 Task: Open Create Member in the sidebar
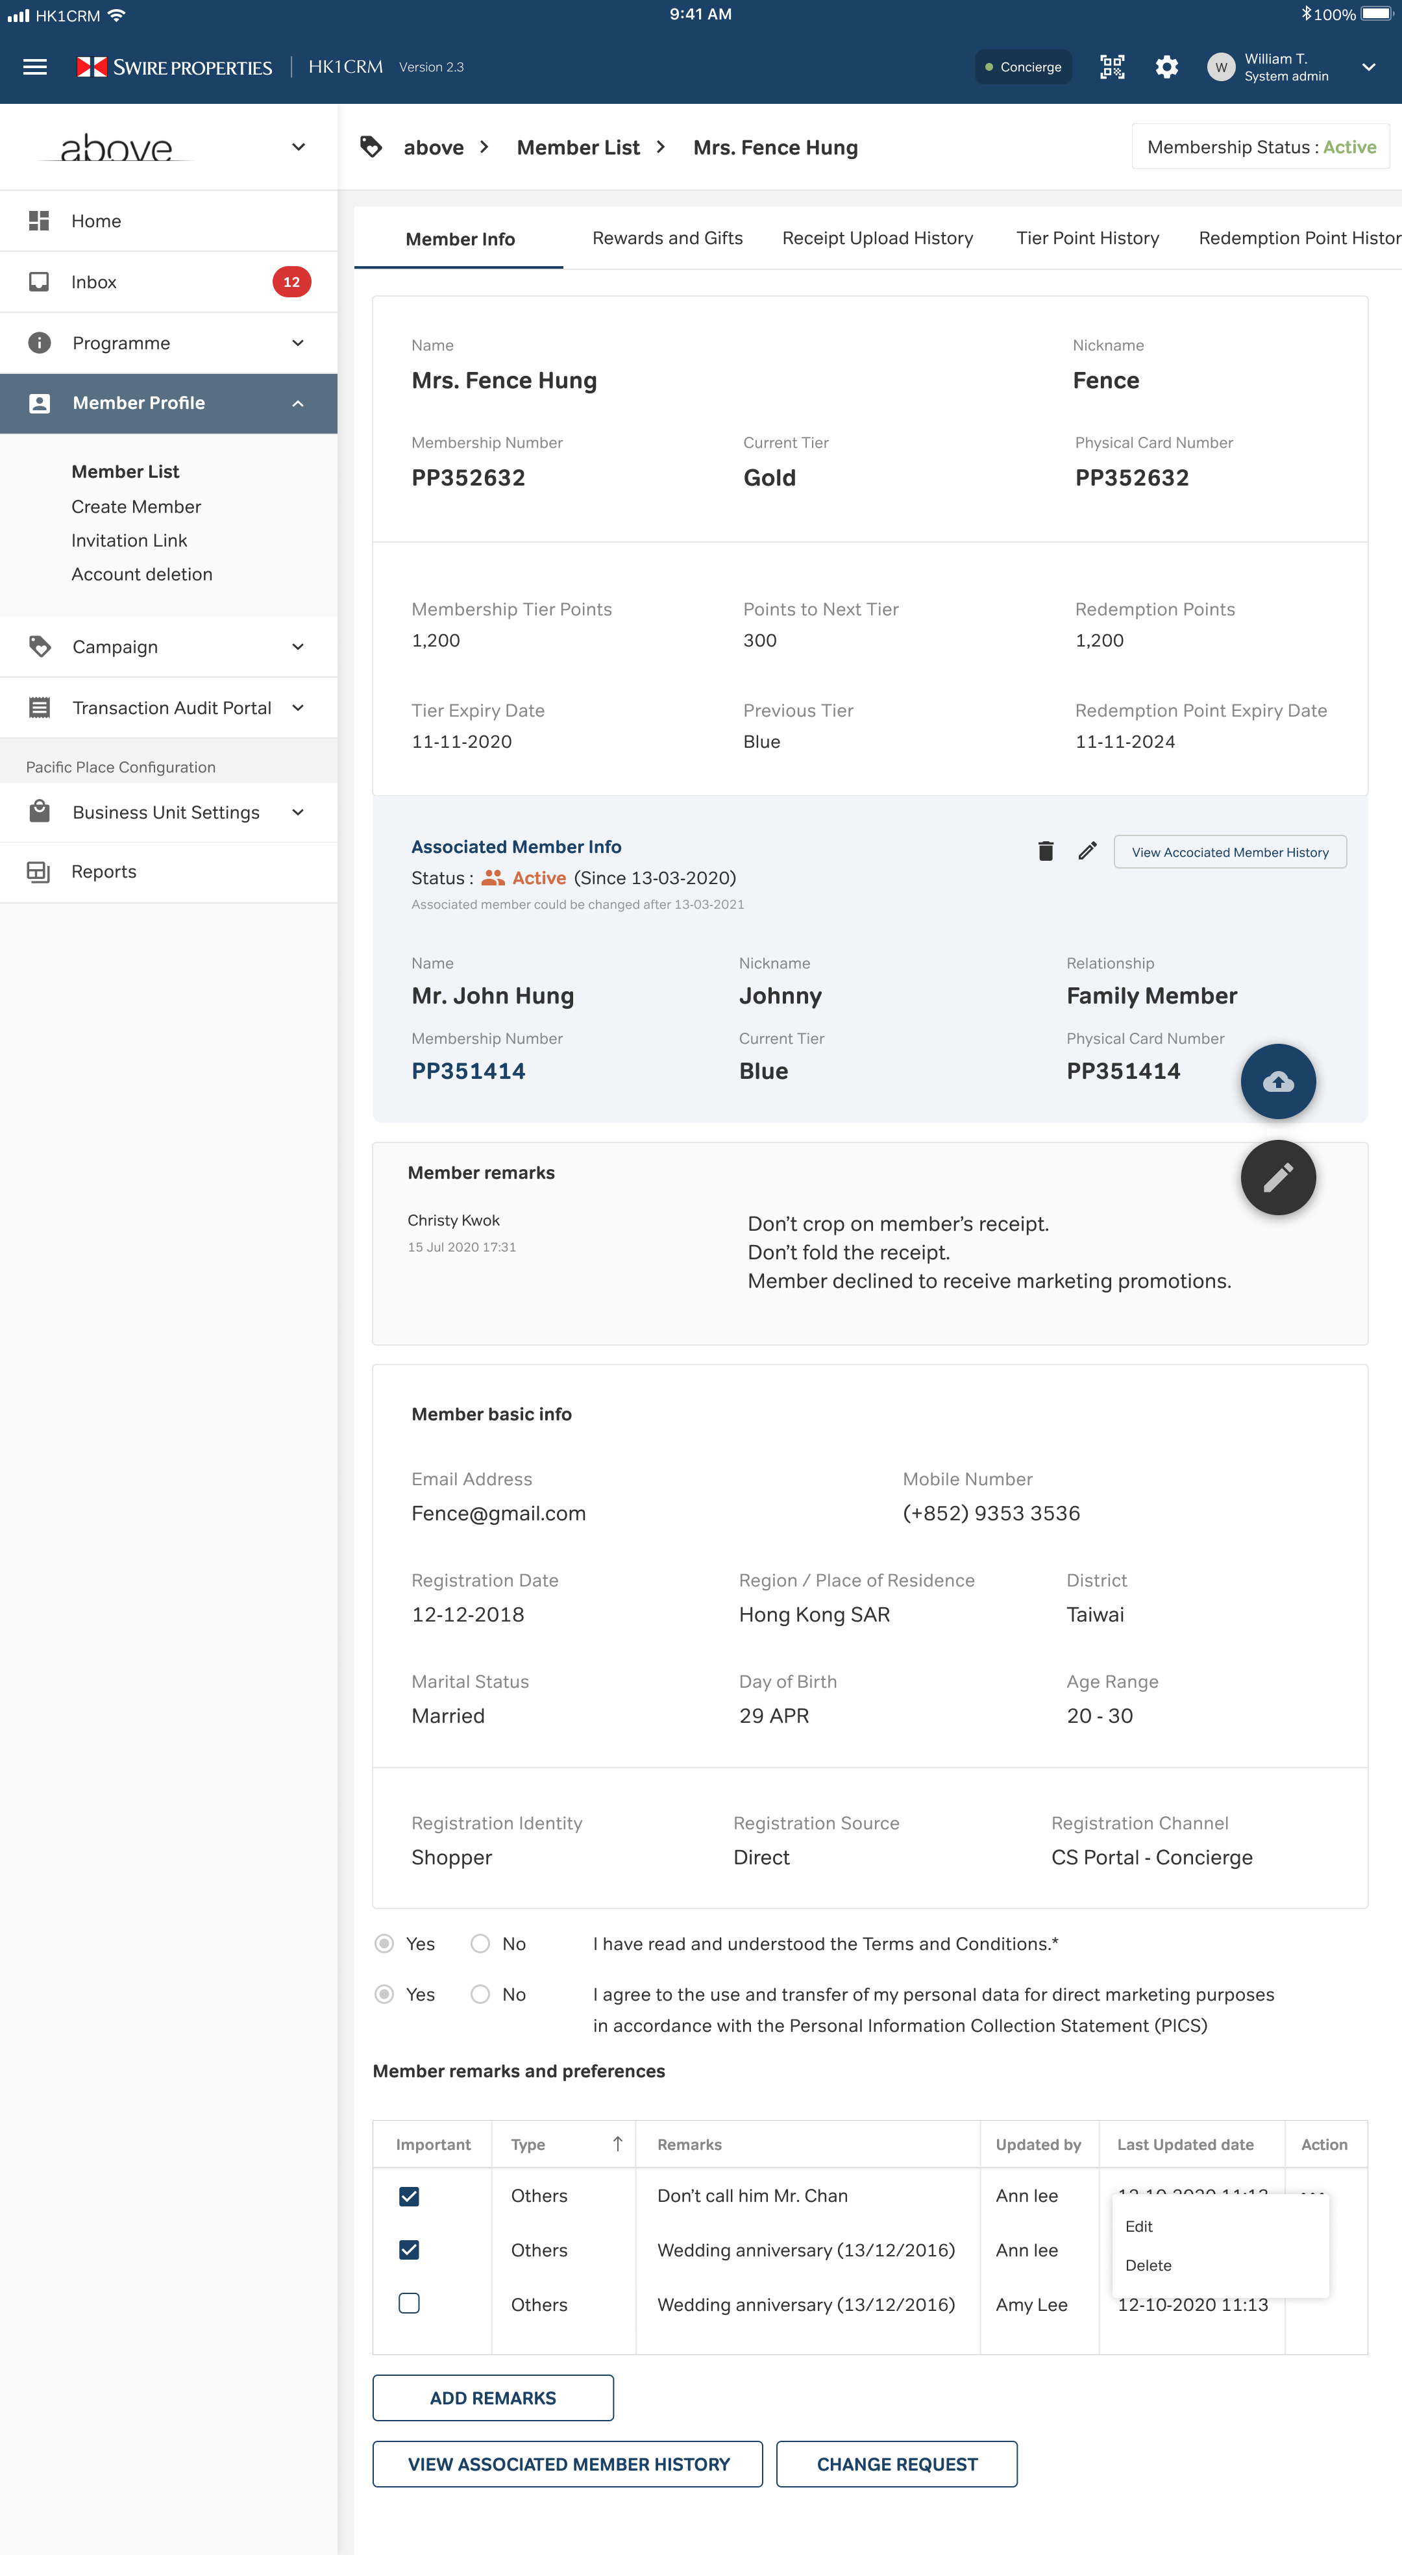[136, 506]
